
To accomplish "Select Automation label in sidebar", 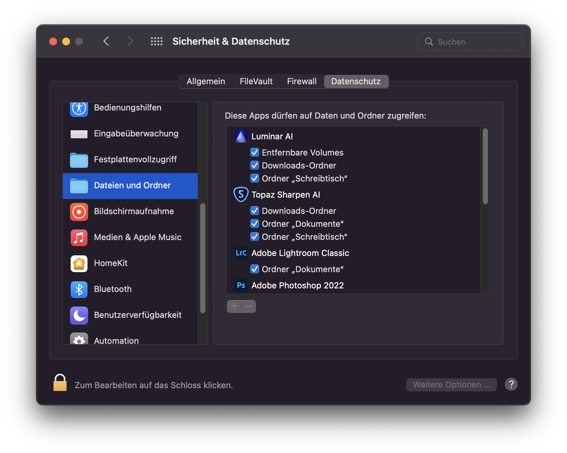I will click(x=116, y=341).
